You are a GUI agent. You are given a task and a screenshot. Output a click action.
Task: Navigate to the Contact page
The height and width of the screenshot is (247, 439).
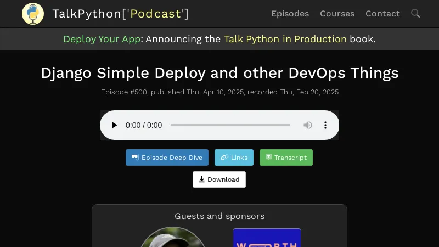pyautogui.click(x=382, y=14)
